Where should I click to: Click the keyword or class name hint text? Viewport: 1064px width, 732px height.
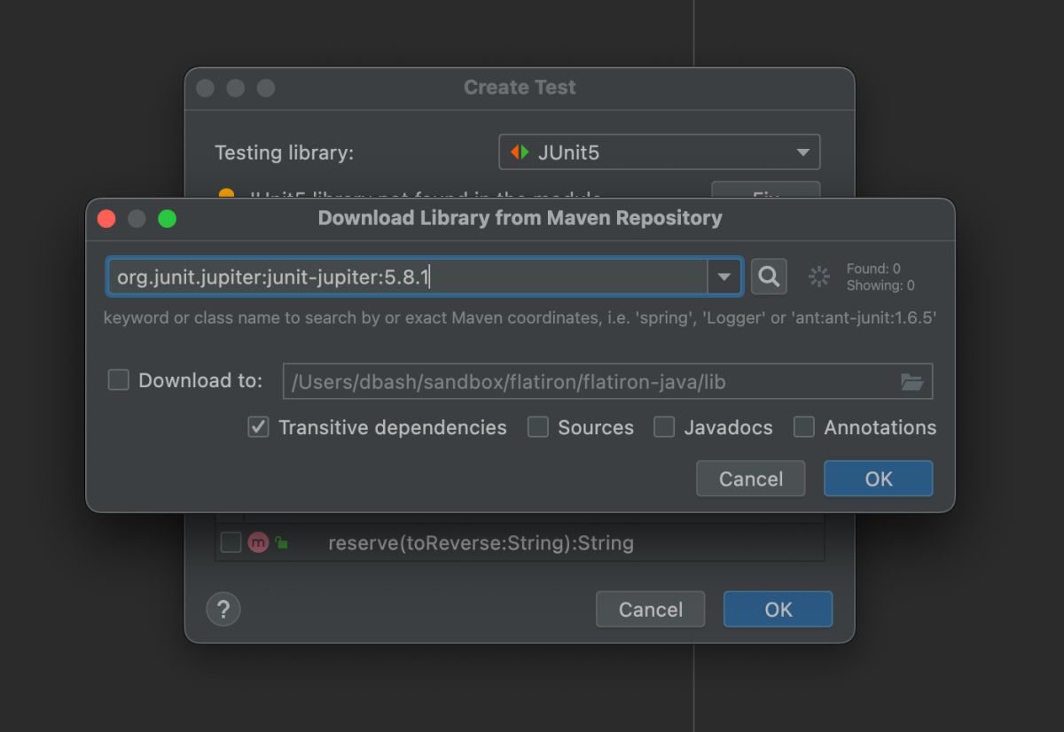[520, 317]
